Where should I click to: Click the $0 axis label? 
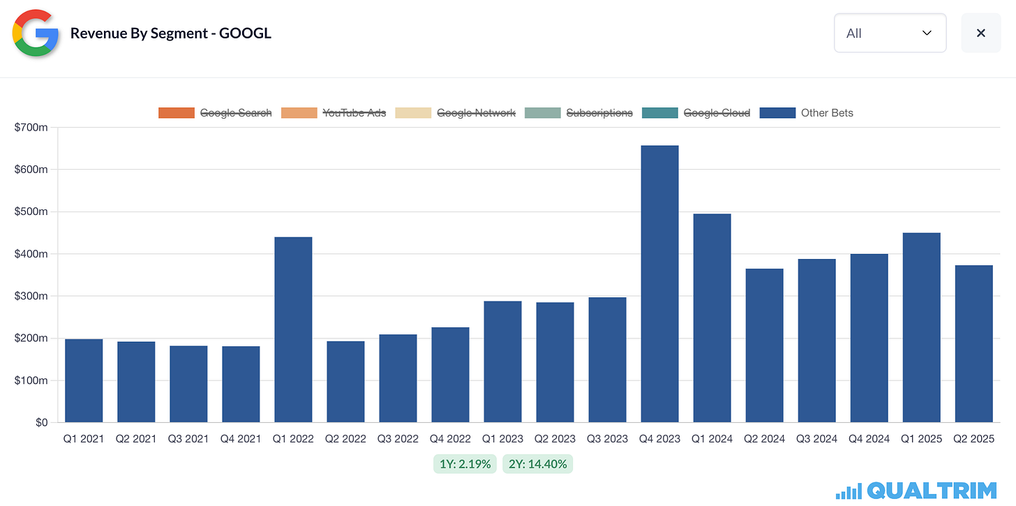tap(40, 422)
